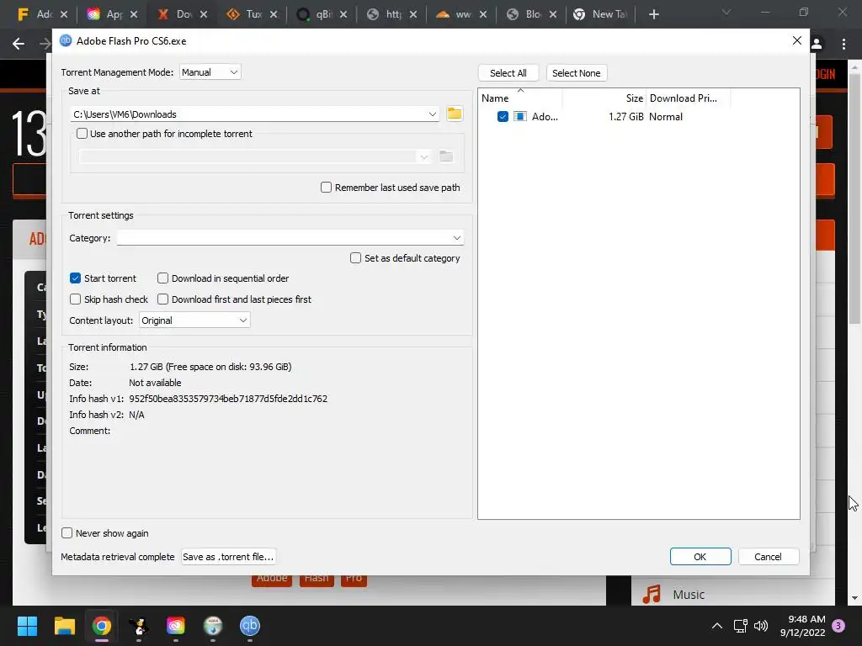Open Adobe Creative Cloud taskbar icon

175,626
